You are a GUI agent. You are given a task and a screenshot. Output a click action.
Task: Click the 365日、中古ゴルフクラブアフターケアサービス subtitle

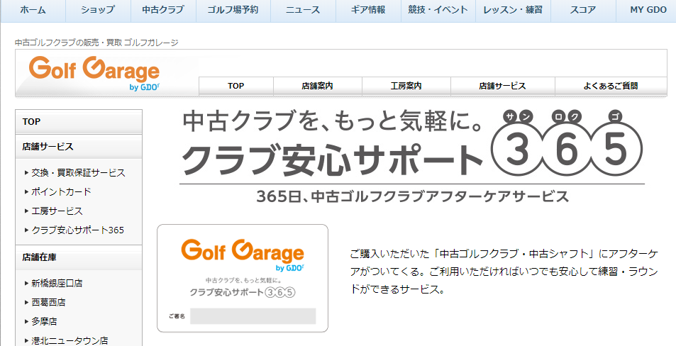click(413, 196)
